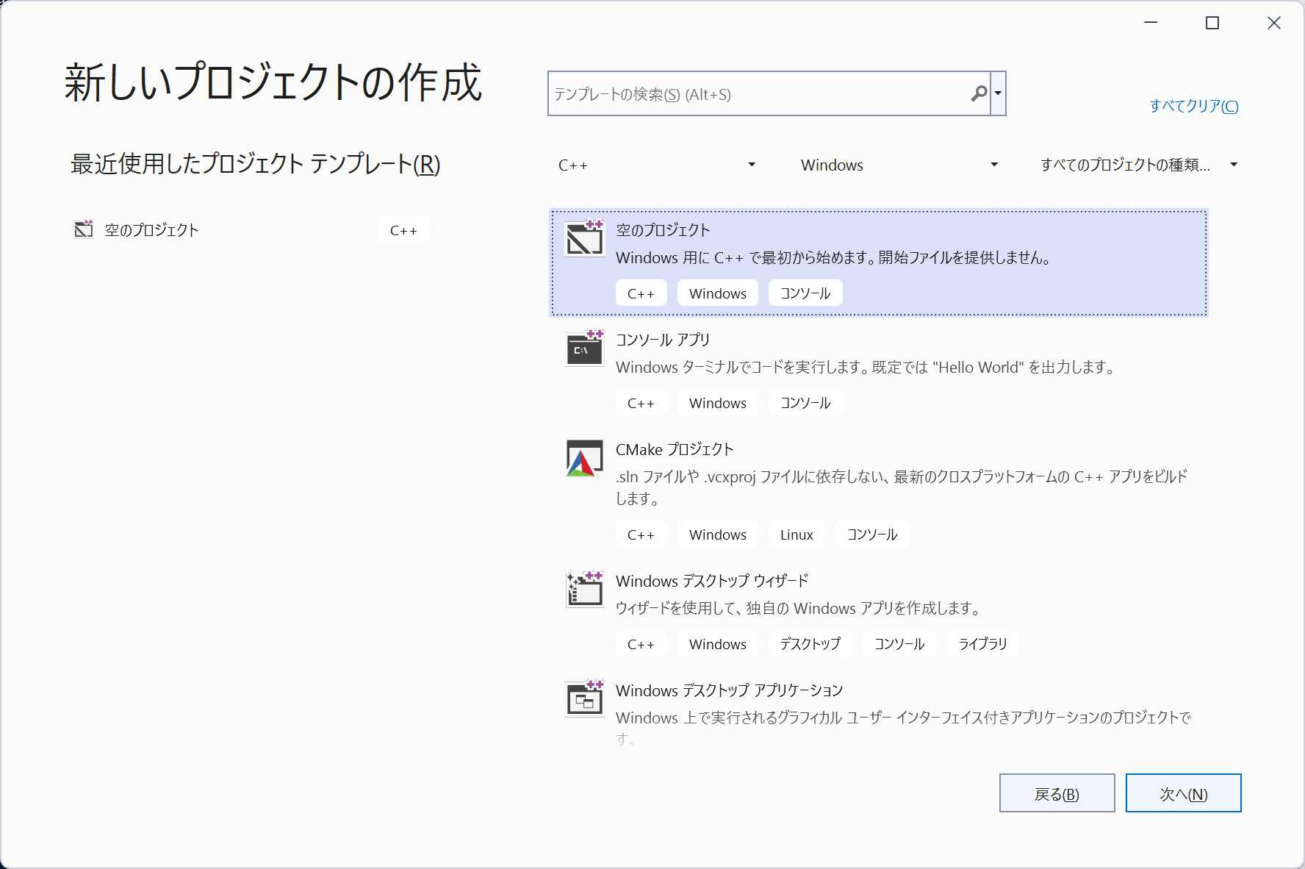This screenshot has height=869, width=1305.
Task: Click the すべてクリア link
Action: coord(1193,106)
